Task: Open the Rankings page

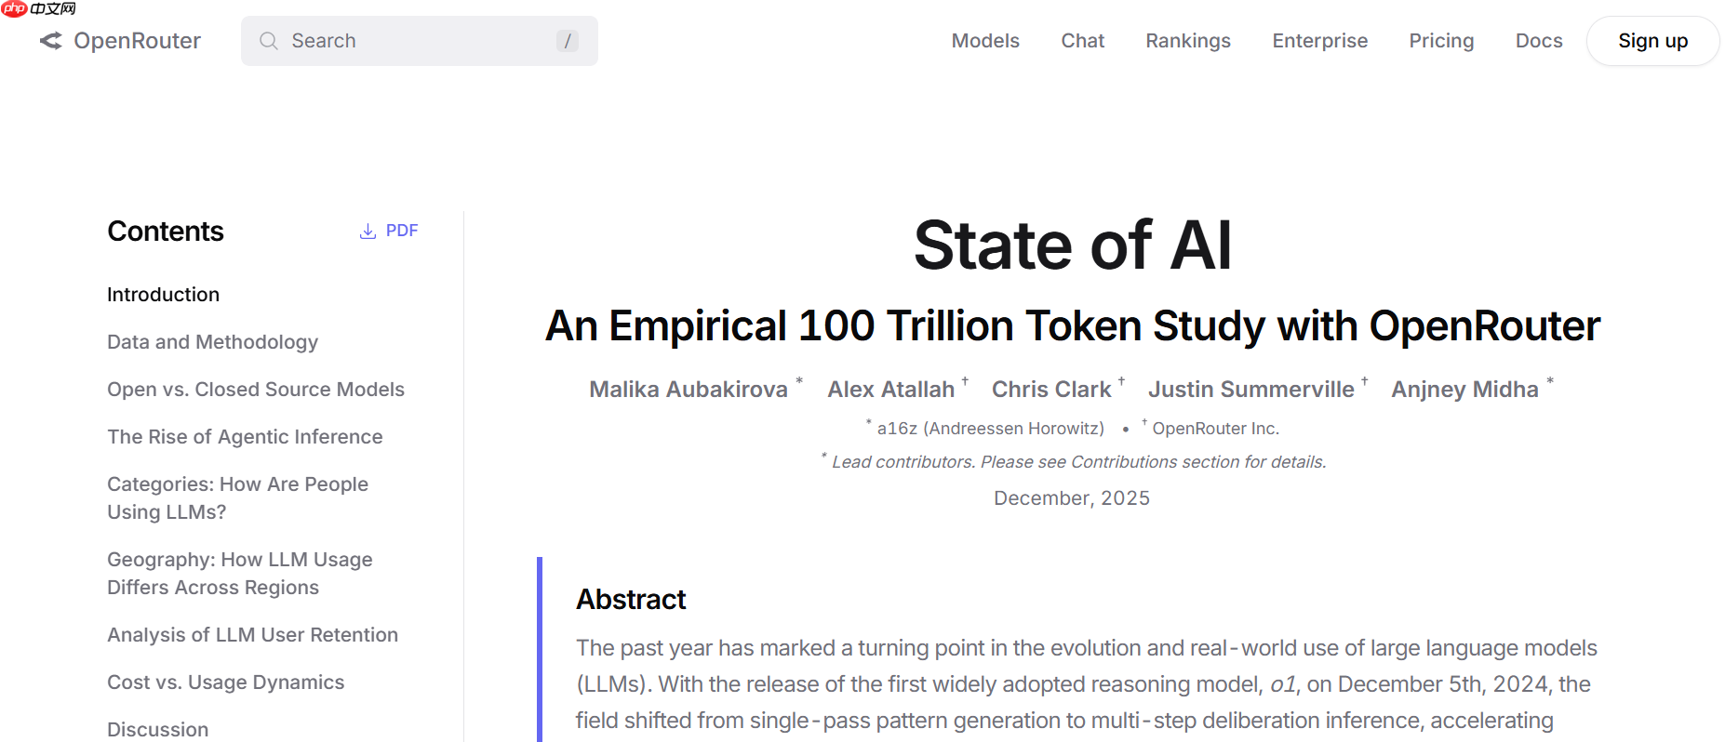Action: [x=1187, y=41]
